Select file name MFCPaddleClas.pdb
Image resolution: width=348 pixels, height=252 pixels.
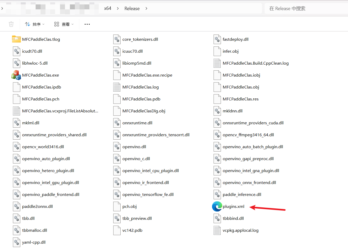[x=141, y=99]
